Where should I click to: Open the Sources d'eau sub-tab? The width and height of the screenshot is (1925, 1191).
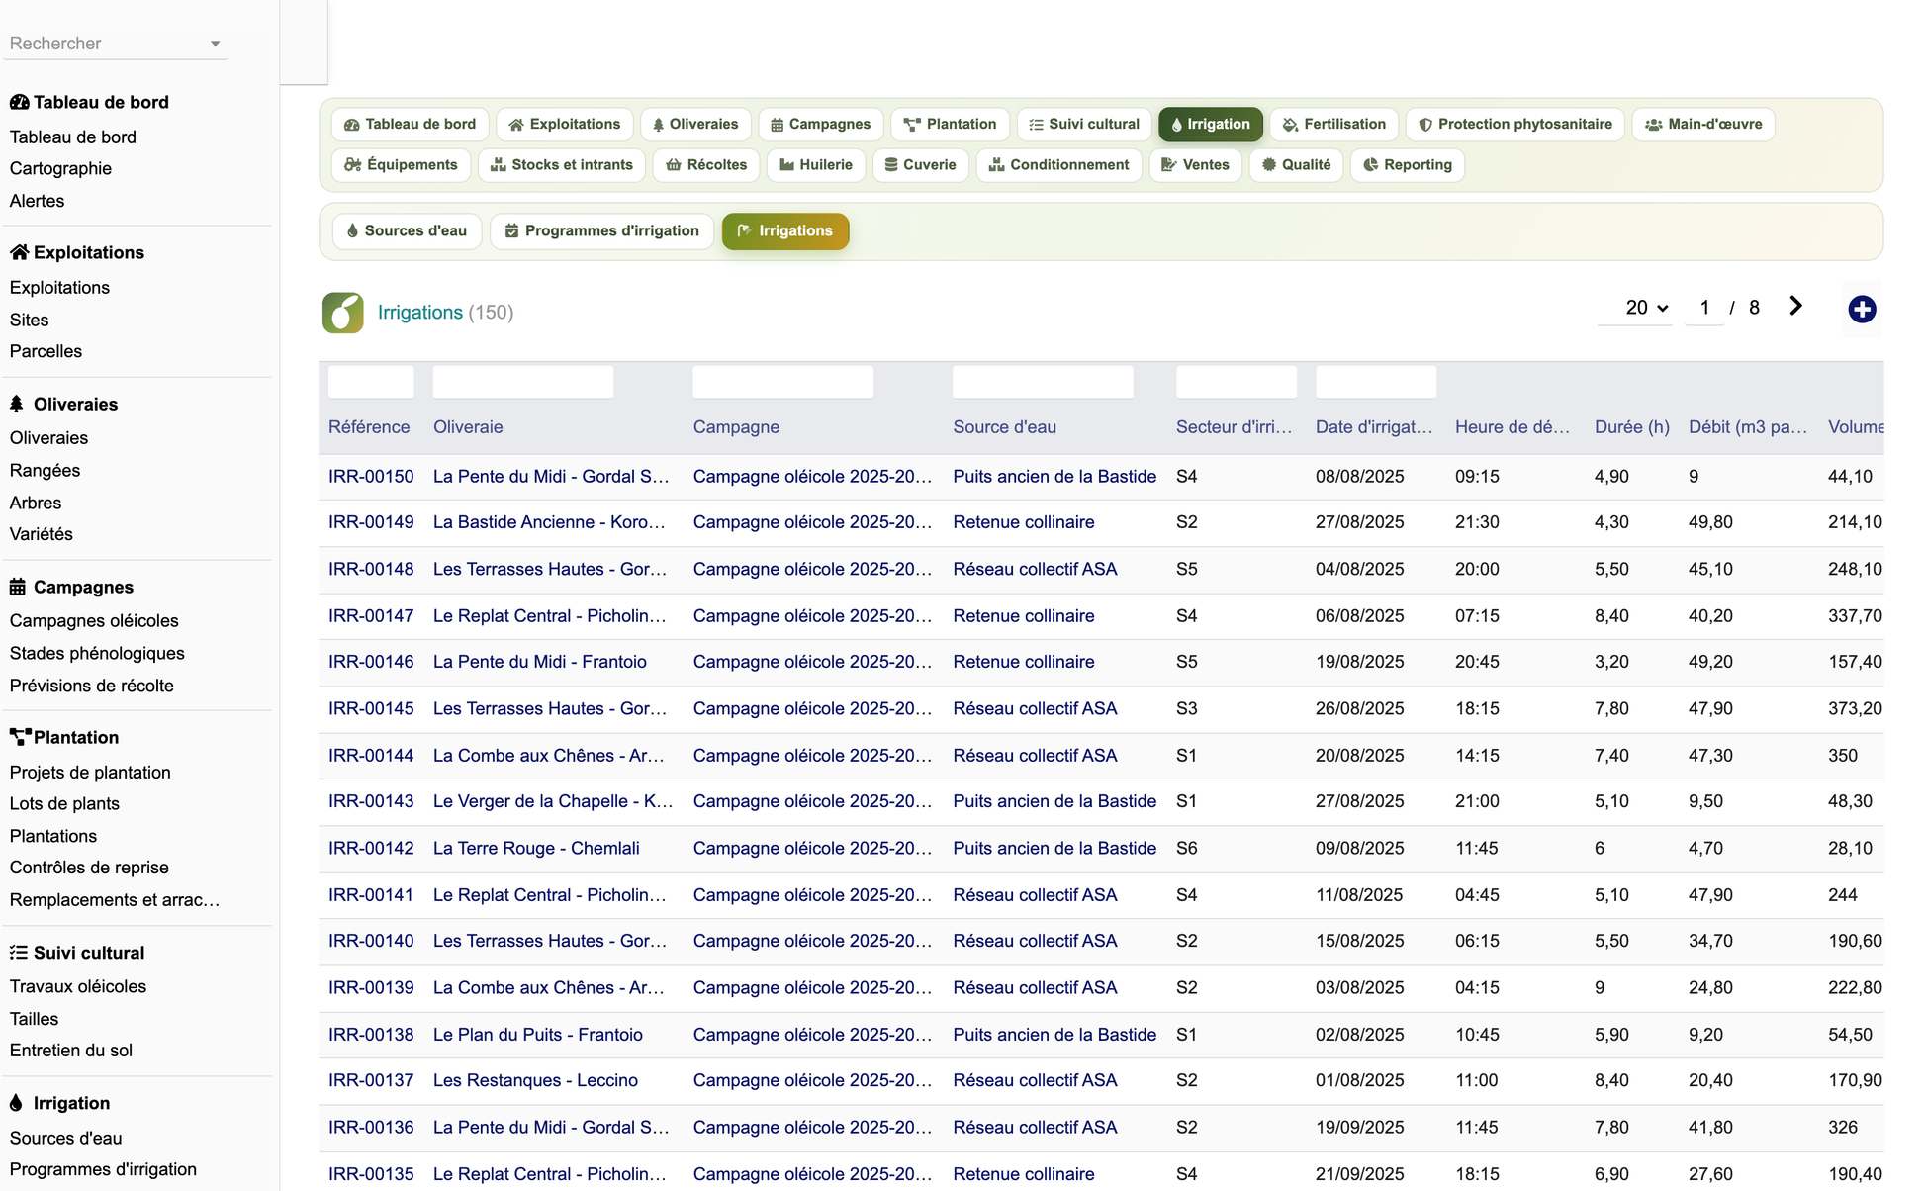coord(407,230)
